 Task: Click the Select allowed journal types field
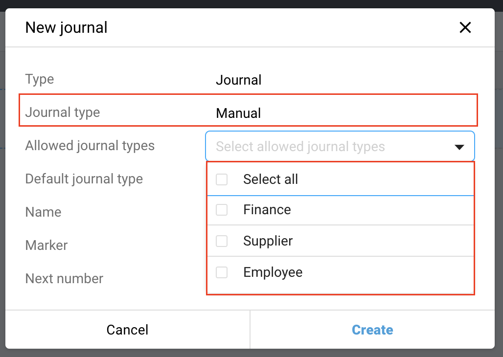[340, 146]
